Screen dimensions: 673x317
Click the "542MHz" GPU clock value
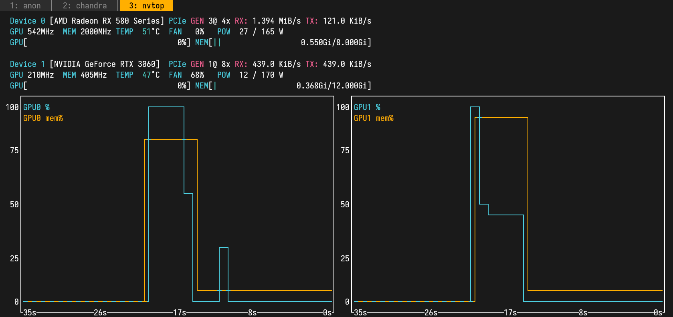41,32
